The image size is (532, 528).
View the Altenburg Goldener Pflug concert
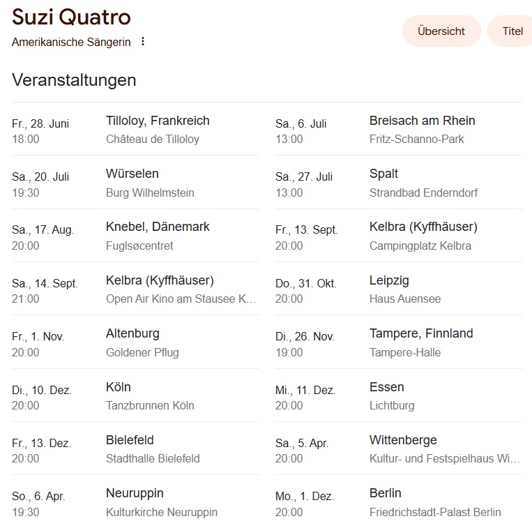142,342
